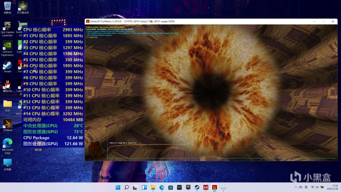Launch 3DMark desktop shortcut
The image size is (341, 192).
(7, 125)
